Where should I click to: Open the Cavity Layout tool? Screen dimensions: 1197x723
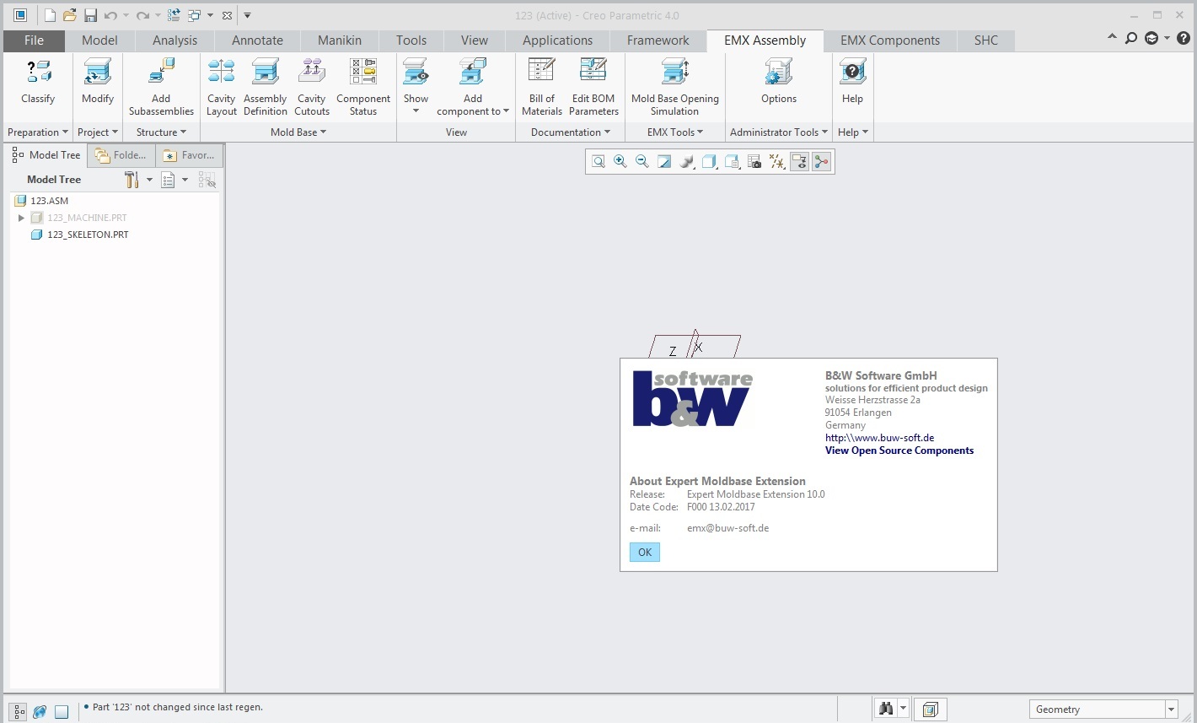222,86
